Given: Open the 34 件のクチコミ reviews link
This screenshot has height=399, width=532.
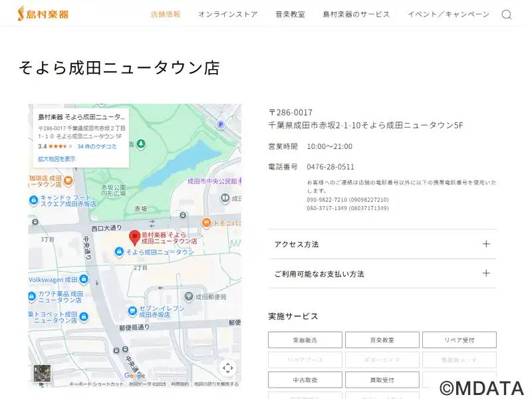Looking at the screenshot, I should 96,146.
